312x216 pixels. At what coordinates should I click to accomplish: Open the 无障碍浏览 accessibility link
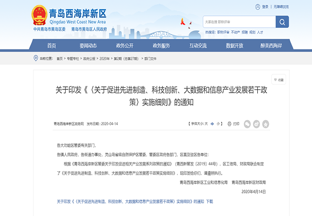click(x=281, y=7)
